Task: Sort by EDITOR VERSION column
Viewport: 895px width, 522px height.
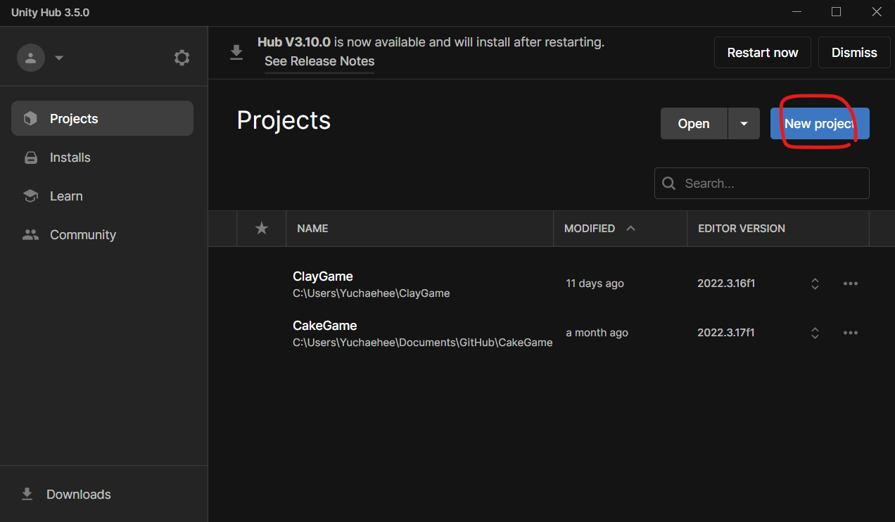Action: 742,228
